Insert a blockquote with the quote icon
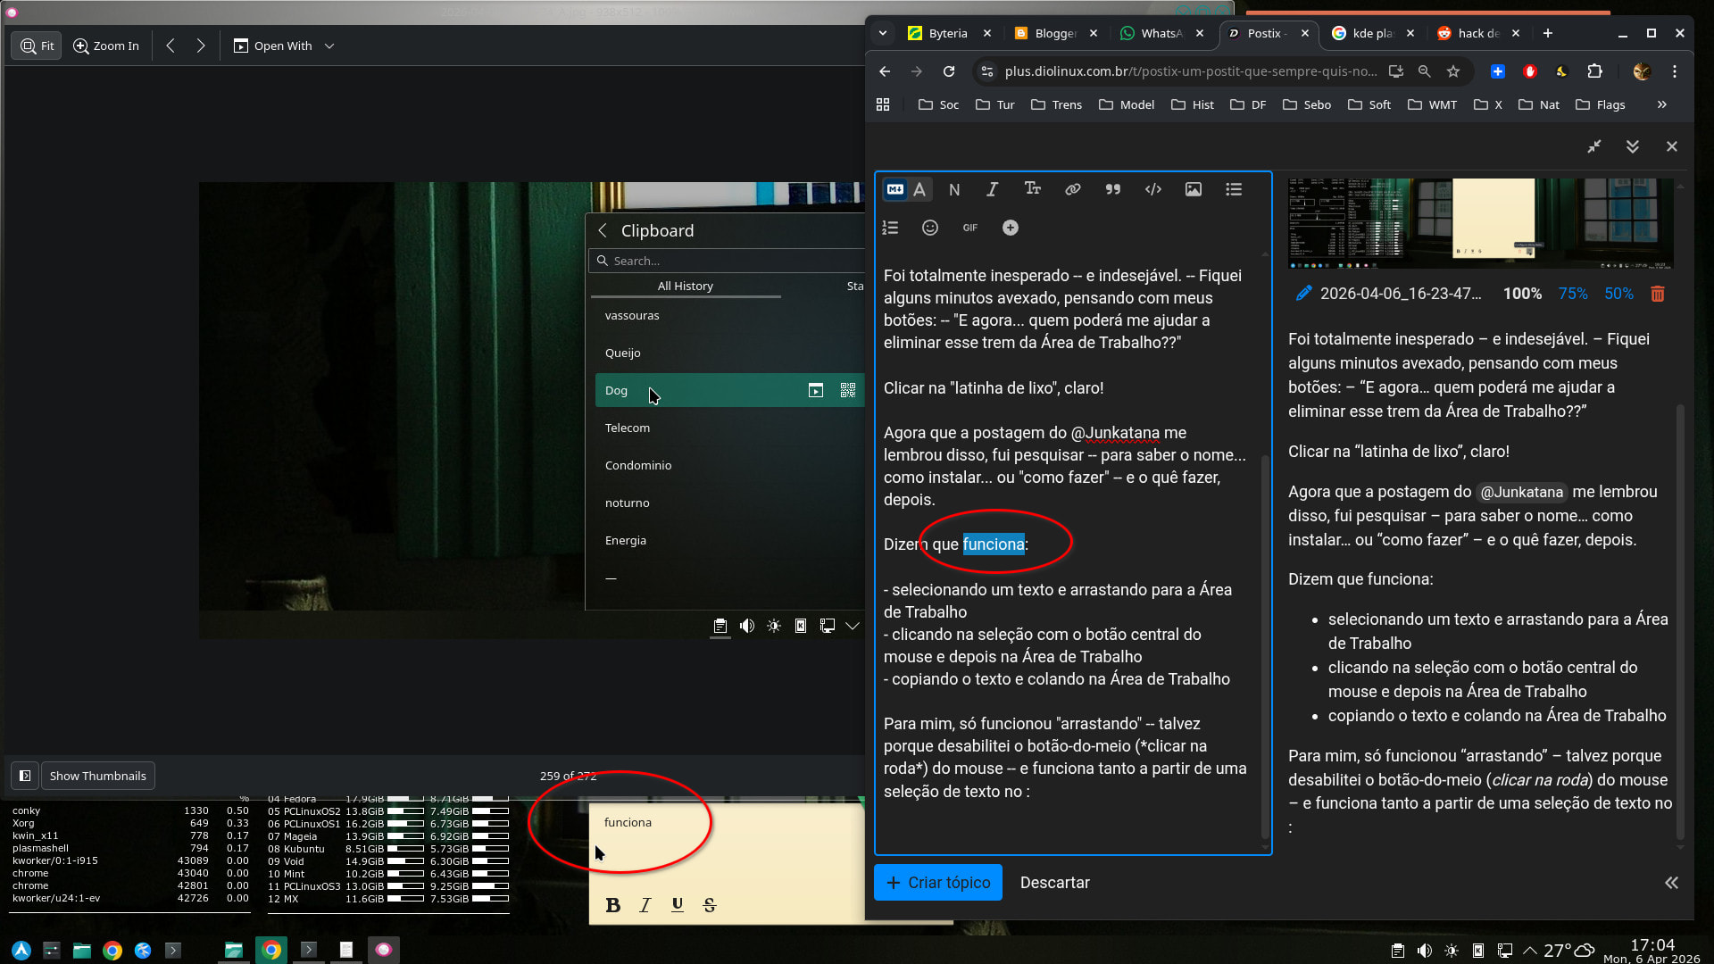 click(x=1112, y=189)
